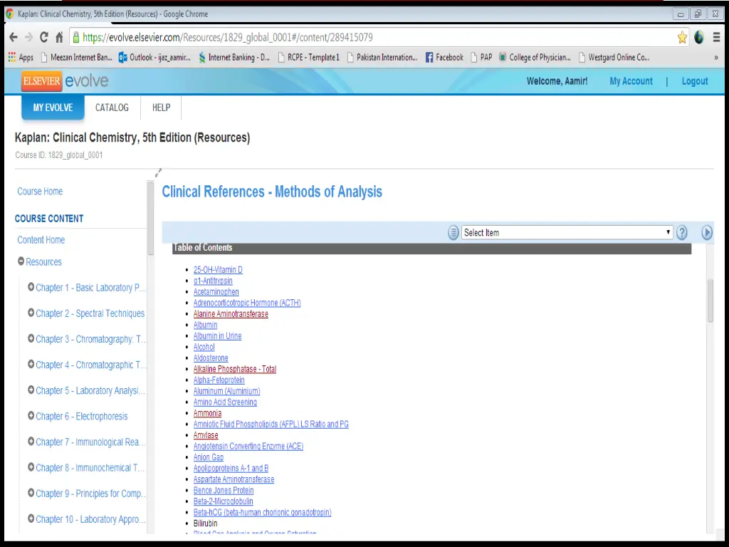The width and height of the screenshot is (729, 547).
Task: Open the Acetaminophen link
Action: click(x=216, y=292)
